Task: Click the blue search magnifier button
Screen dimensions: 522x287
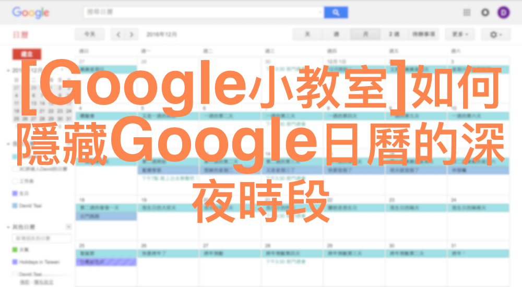Action: click(x=336, y=13)
